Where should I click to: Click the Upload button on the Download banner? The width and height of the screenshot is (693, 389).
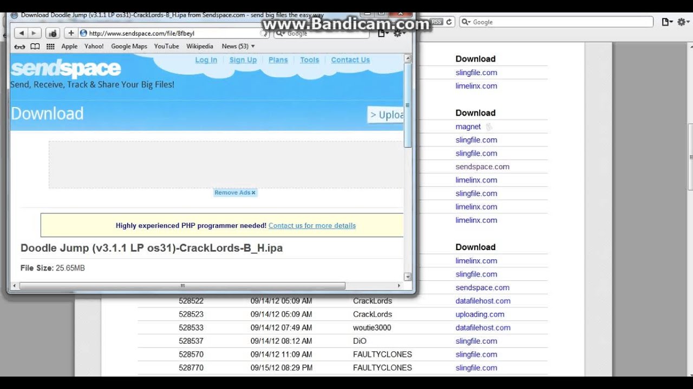pos(385,115)
